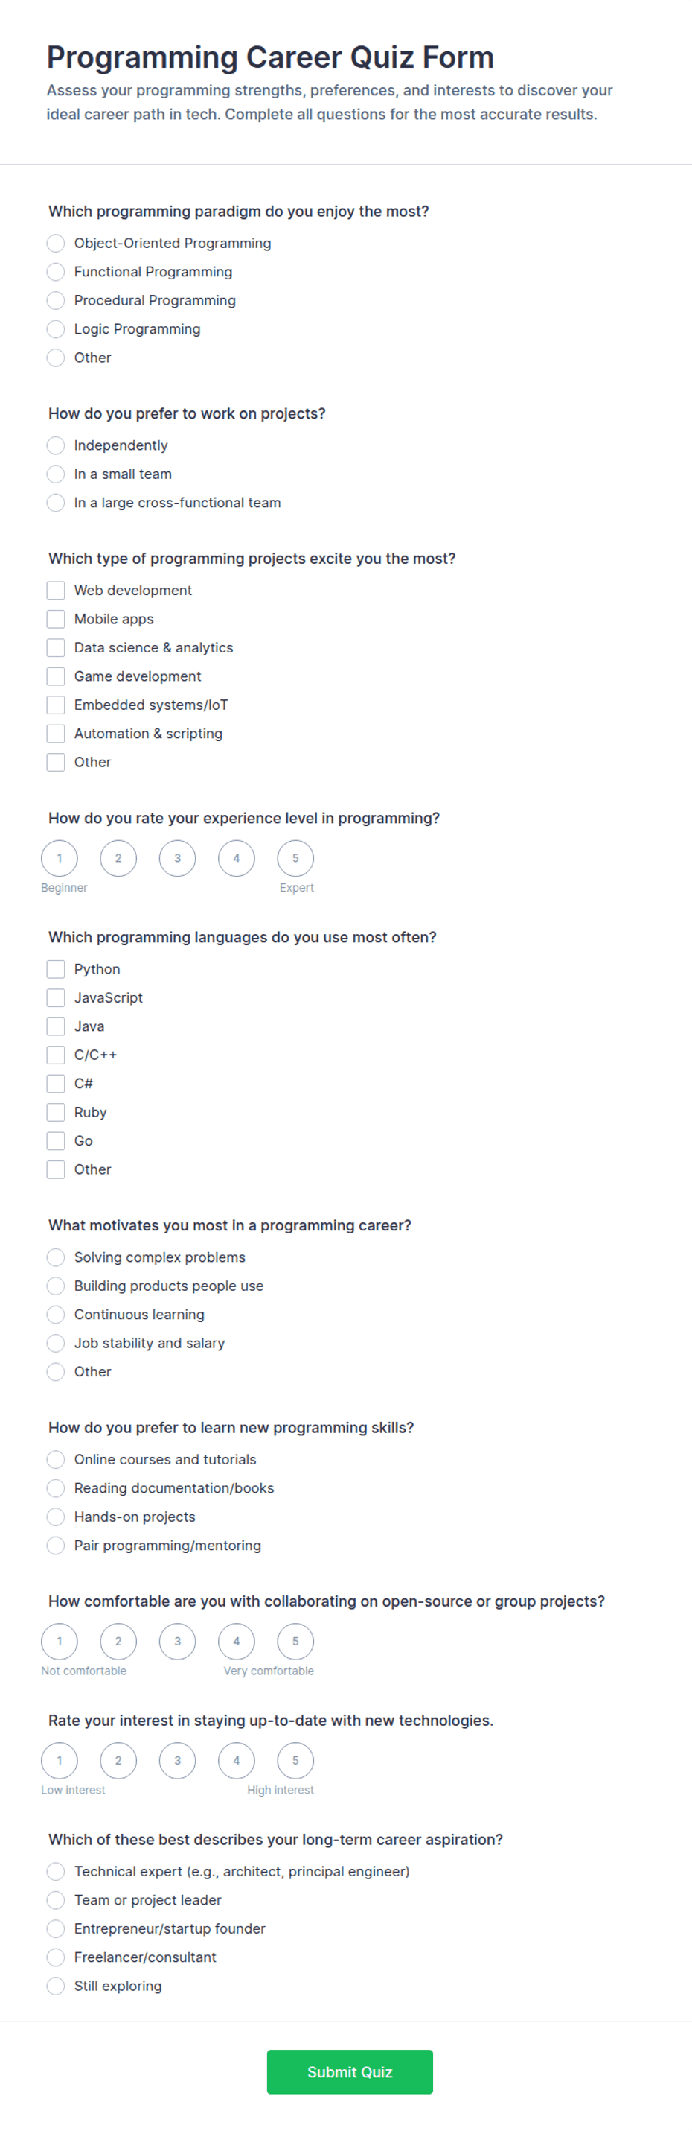
Task: Check the C/C++ language option
Action: [x=55, y=1055]
